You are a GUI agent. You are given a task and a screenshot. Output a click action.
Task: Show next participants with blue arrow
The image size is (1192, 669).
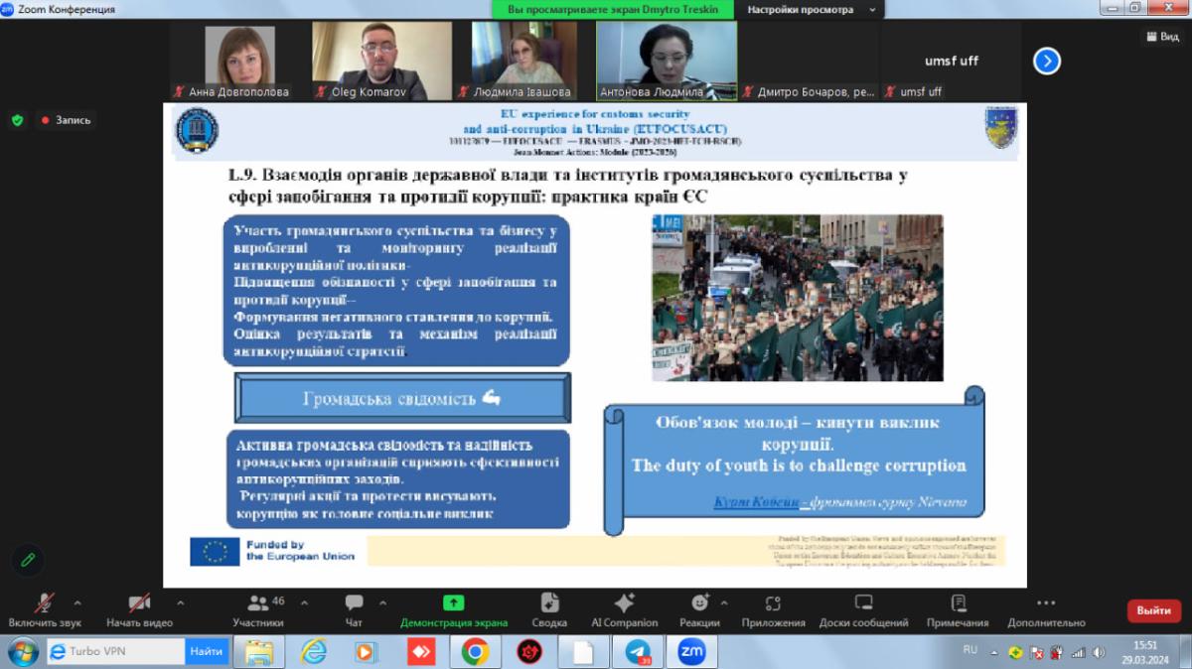1046,62
